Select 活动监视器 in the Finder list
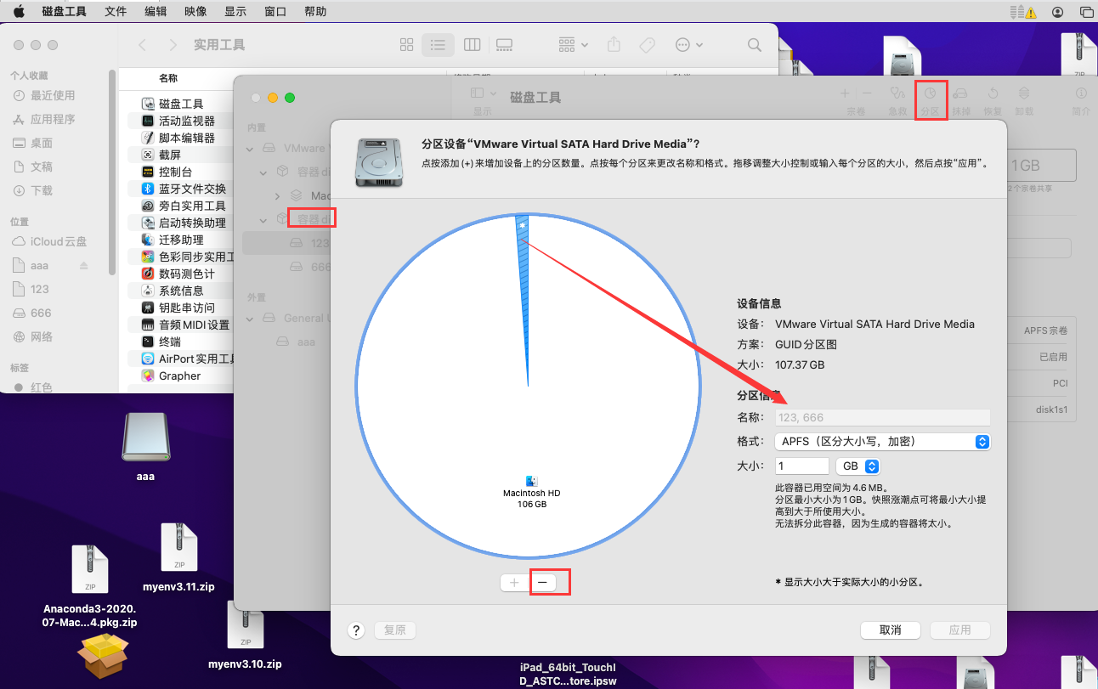Image resolution: width=1098 pixels, height=689 pixels. coord(187,121)
